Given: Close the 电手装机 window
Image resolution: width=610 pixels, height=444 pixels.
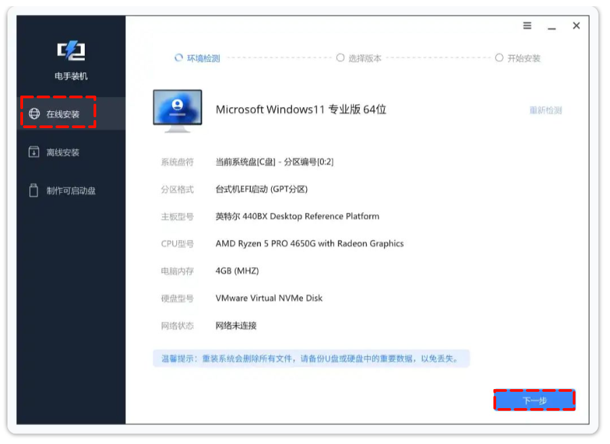Looking at the screenshot, I should tap(576, 26).
